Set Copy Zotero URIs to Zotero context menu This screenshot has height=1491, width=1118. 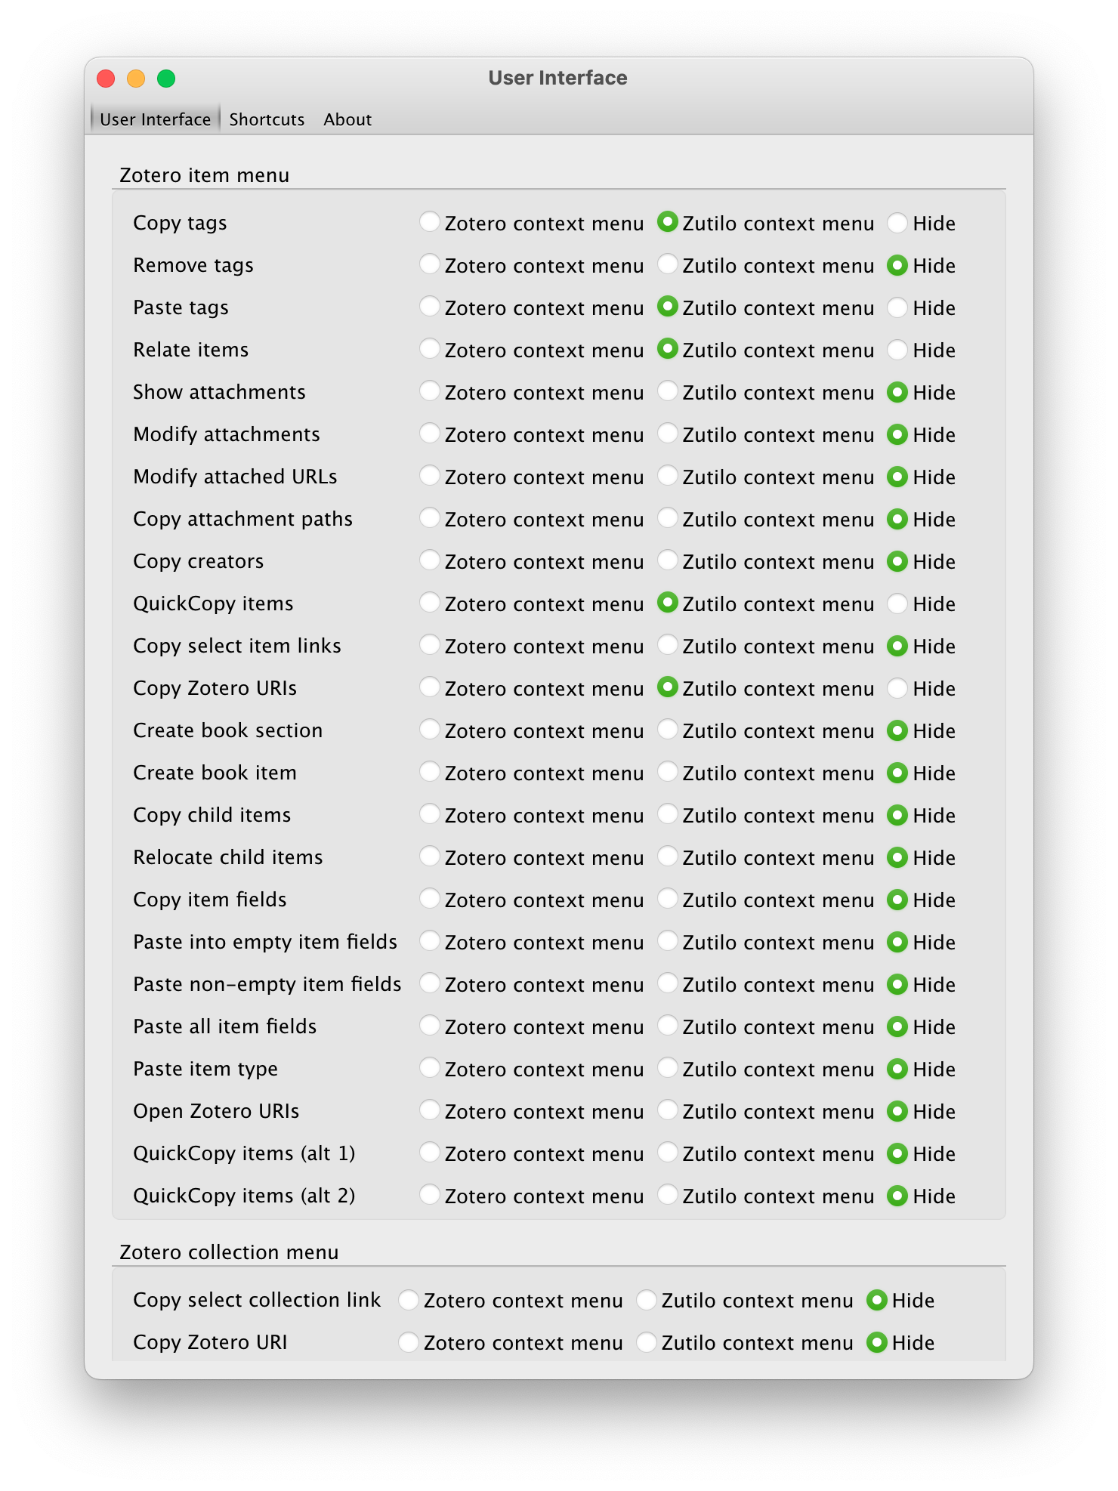[x=430, y=687]
